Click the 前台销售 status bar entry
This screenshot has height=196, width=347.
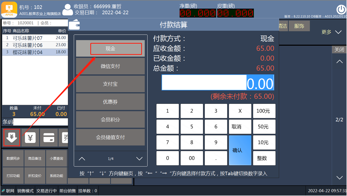[x=68, y=191]
